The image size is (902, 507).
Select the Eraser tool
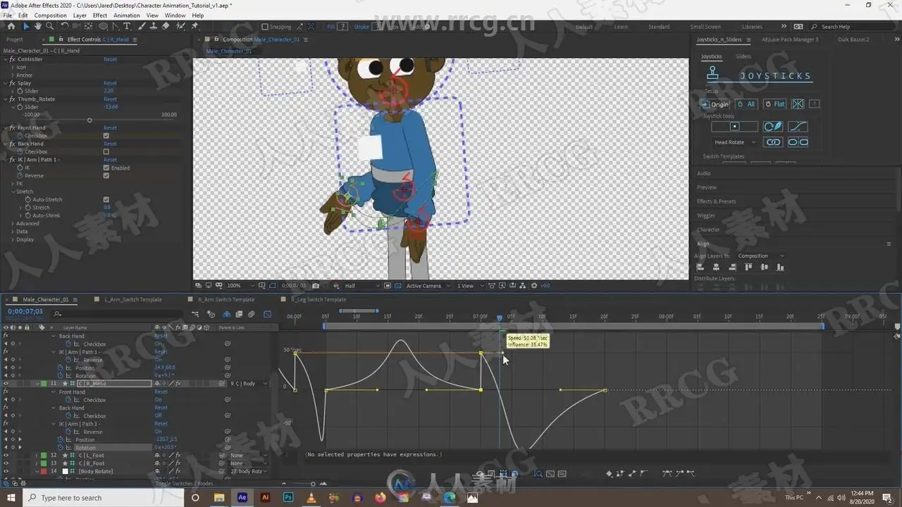pyautogui.click(x=166, y=26)
